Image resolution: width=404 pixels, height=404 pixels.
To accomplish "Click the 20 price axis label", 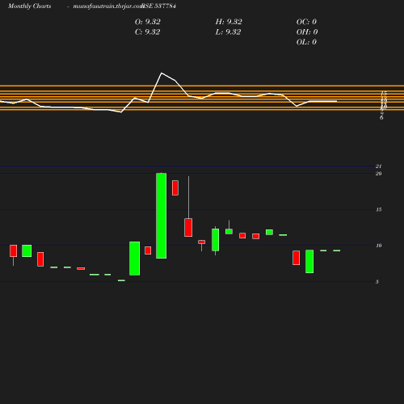I will coord(379,174).
